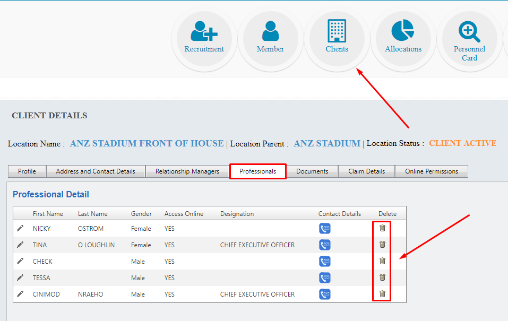Open the Online Permissions tab

pos(432,171)
